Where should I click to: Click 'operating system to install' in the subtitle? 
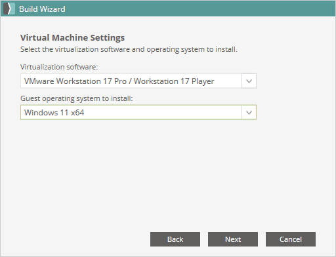click(x=192, y=49)
